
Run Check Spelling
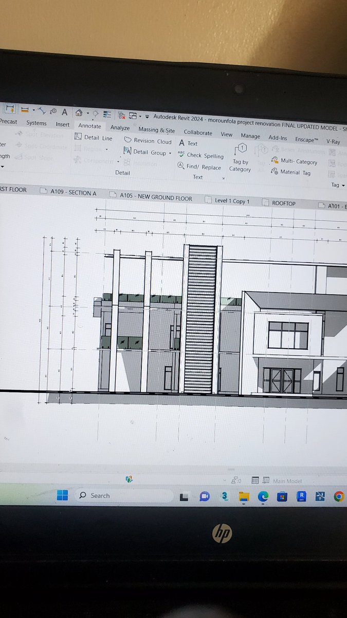point(200,155)
